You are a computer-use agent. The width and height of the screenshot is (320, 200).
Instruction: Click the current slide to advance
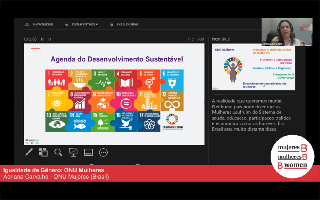(114, 94)
